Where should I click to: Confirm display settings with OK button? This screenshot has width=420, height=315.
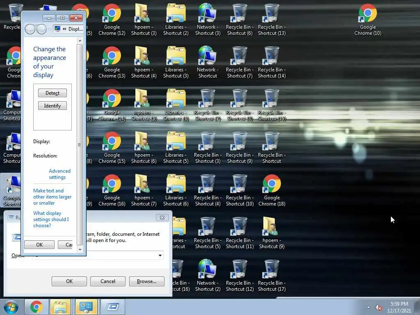pos(39,244)
